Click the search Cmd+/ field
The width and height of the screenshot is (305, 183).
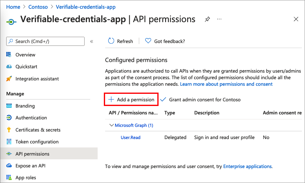(45, 41)
